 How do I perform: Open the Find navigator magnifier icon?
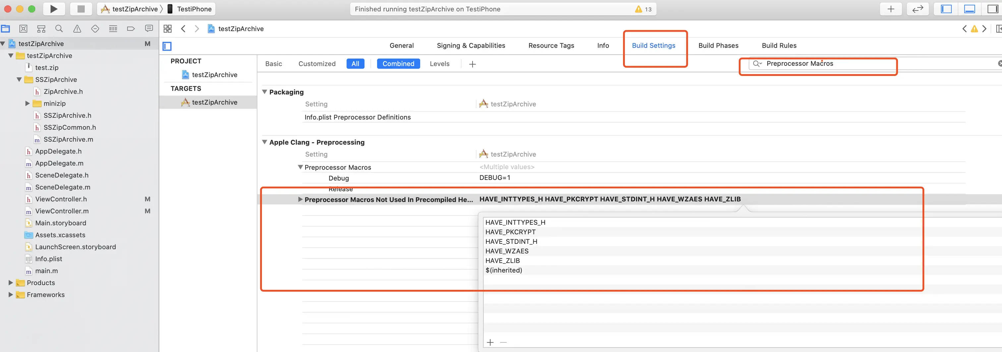tap(59, 29)
